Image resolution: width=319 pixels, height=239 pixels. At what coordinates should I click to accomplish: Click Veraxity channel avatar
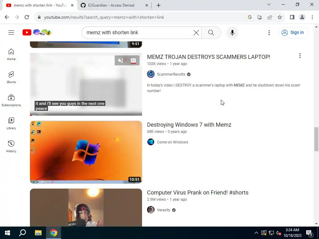[151, 210]
